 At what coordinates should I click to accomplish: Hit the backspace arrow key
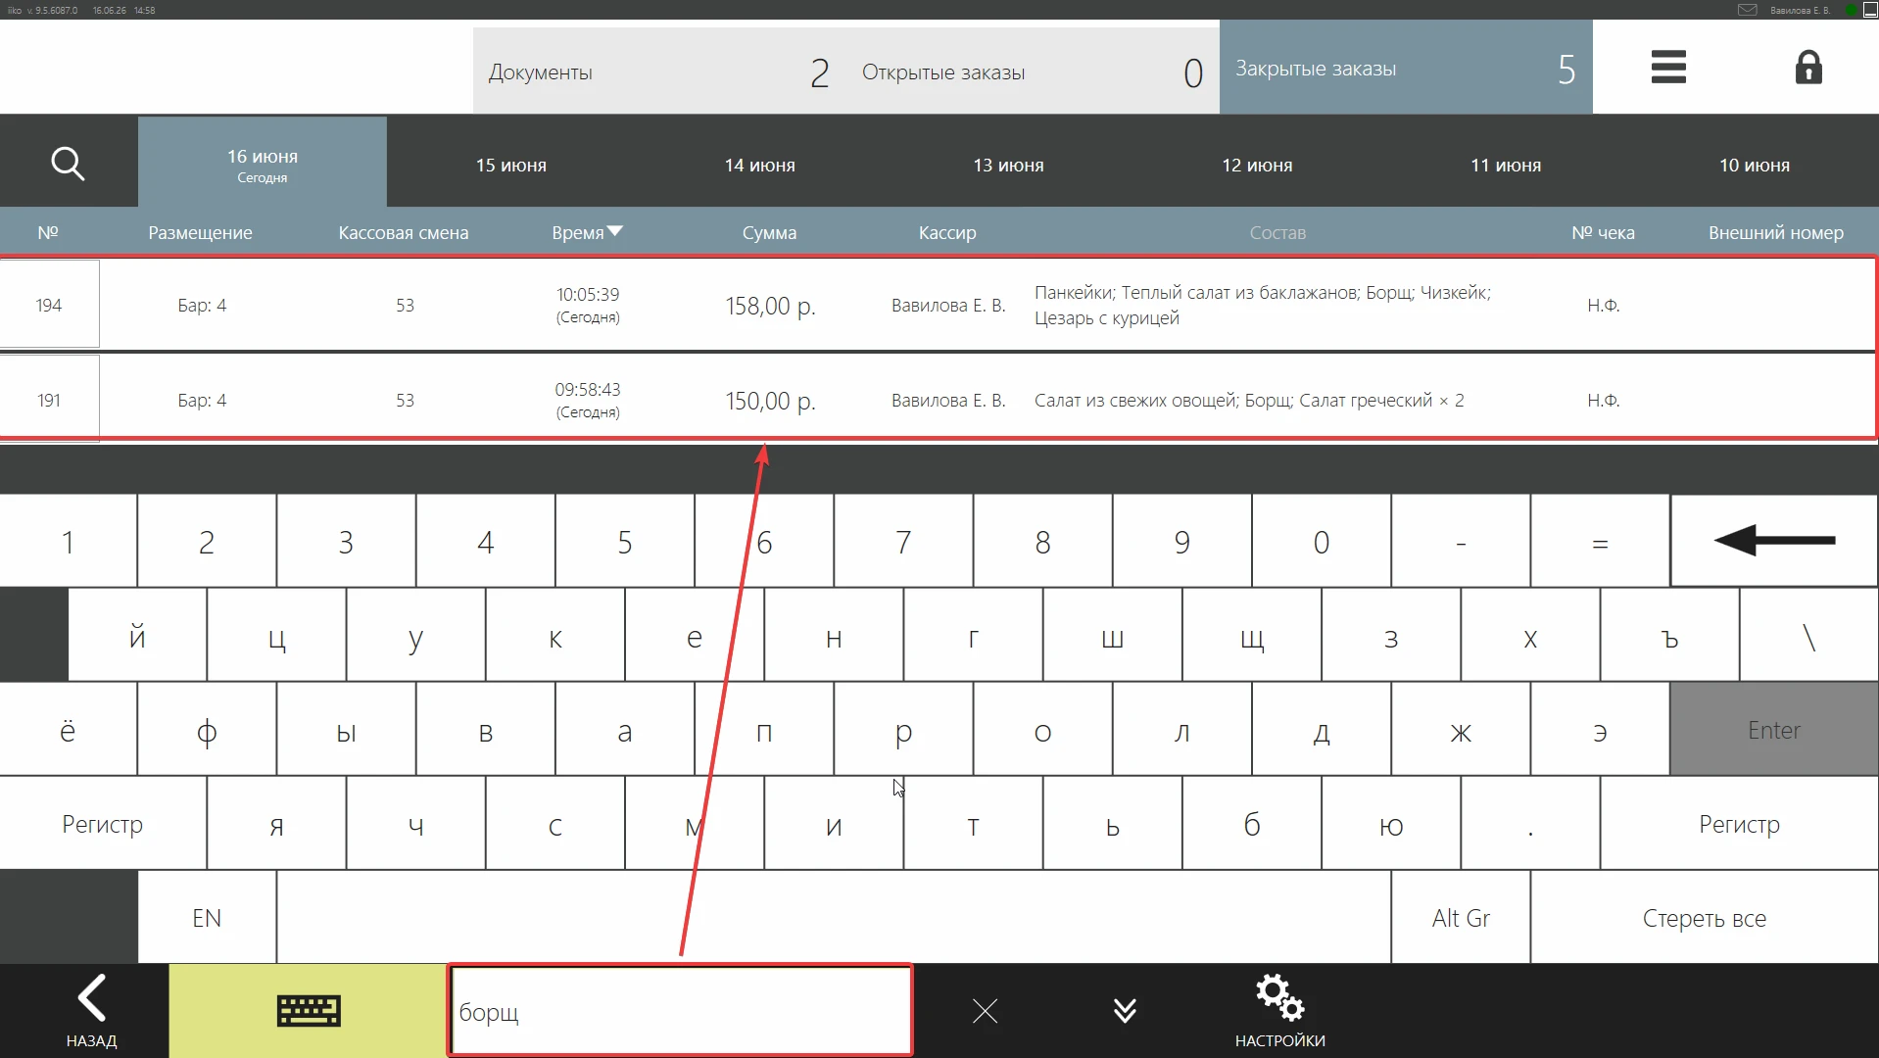coord(1773,541)
